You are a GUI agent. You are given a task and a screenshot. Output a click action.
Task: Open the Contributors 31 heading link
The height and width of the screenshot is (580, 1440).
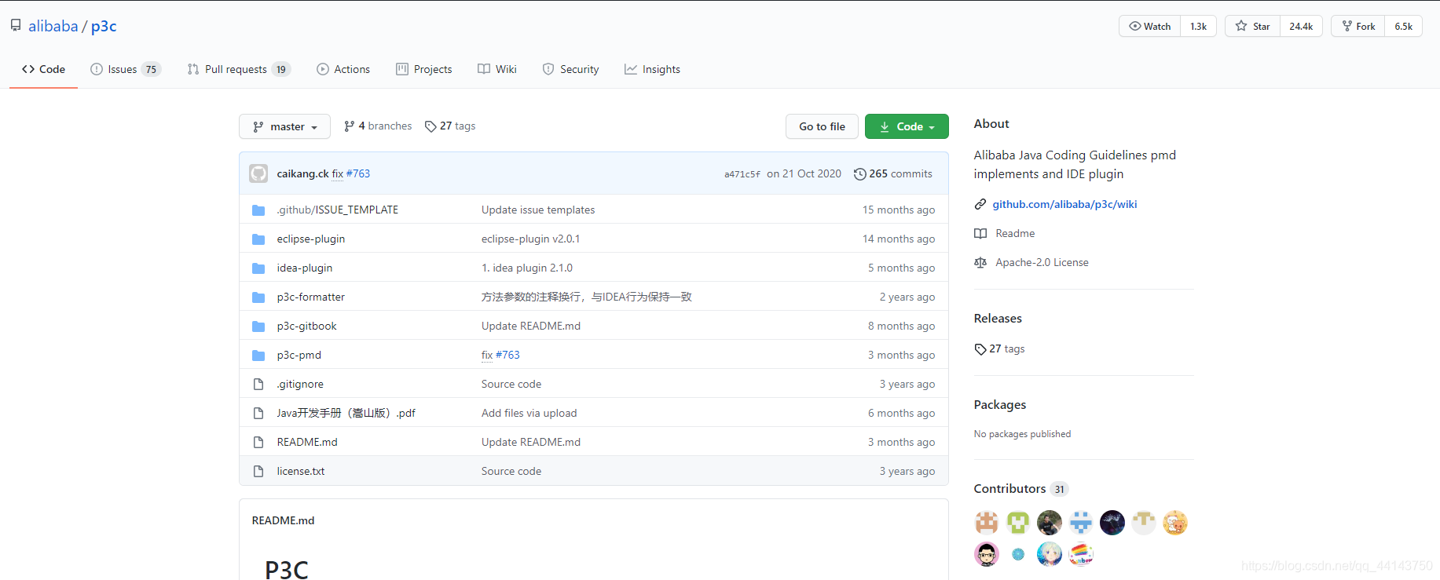[x=1020, y=488]
